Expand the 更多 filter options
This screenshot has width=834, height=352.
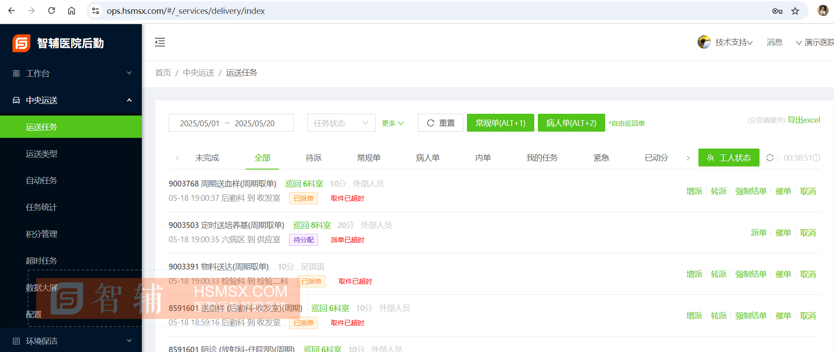tap(392, 123)
